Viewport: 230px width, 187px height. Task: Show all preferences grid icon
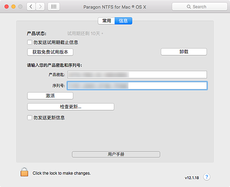[54, 7]
